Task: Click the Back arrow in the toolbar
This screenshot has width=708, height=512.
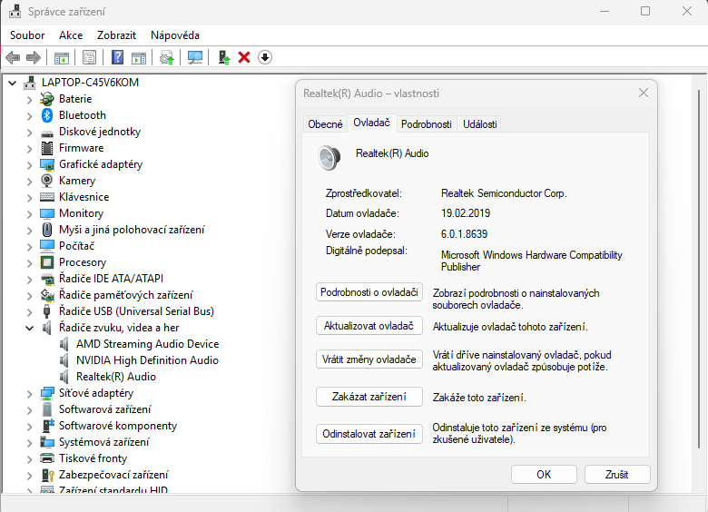Action: click(13, 57)
